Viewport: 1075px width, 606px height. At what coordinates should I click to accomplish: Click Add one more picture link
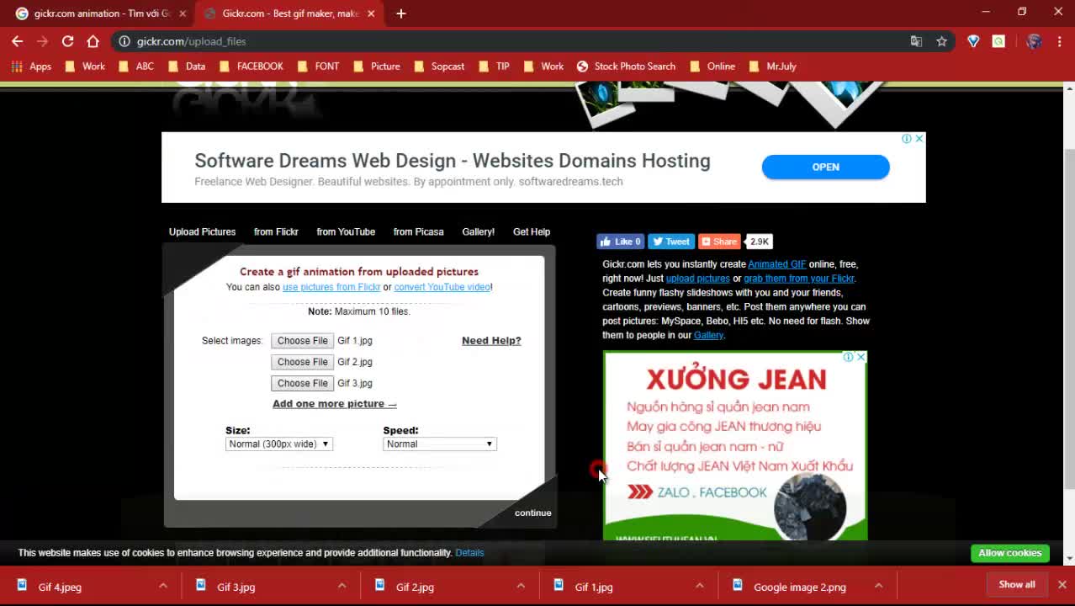pyautogui.click(x=334, y=404)
